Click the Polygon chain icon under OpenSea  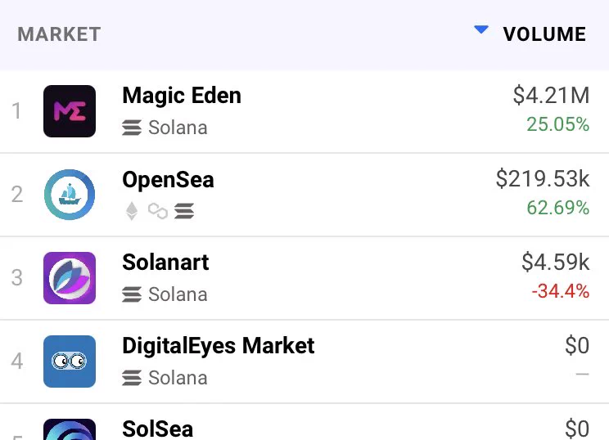[158, 211]
